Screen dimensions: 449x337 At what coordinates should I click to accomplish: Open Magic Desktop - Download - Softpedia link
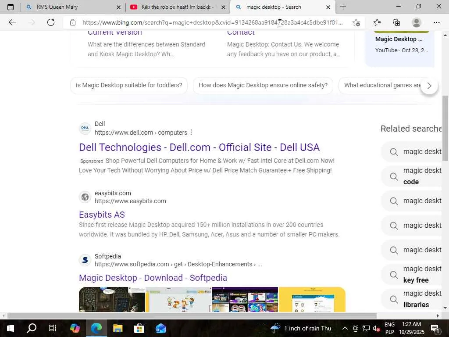coord(153,278)
